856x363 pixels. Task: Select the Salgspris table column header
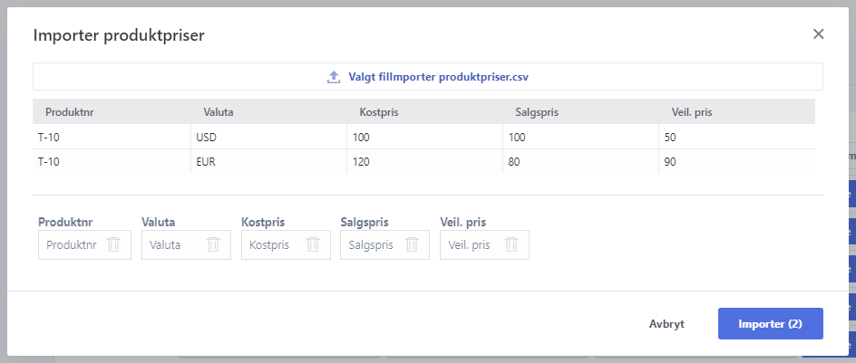point(537,113)
